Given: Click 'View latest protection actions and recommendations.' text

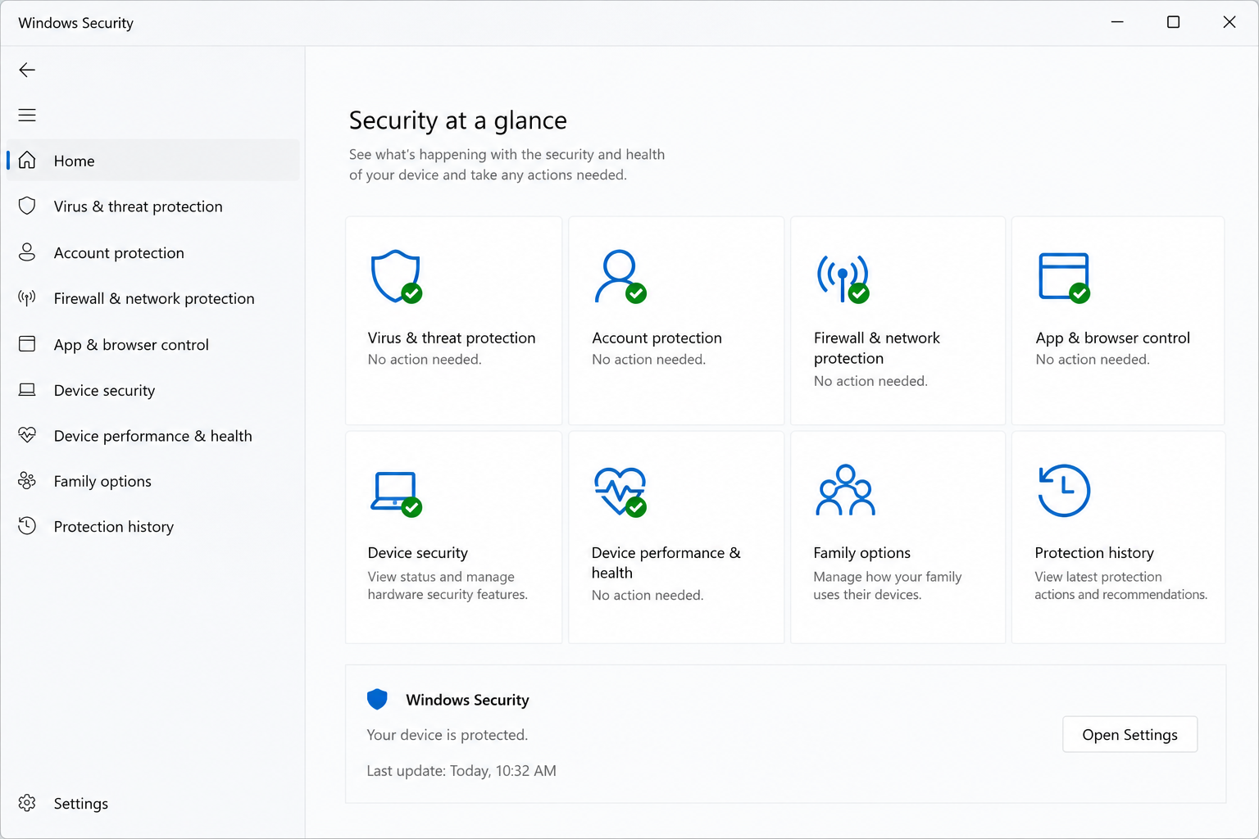Looking at the screenshot, I should click(x=1120, y=586).
